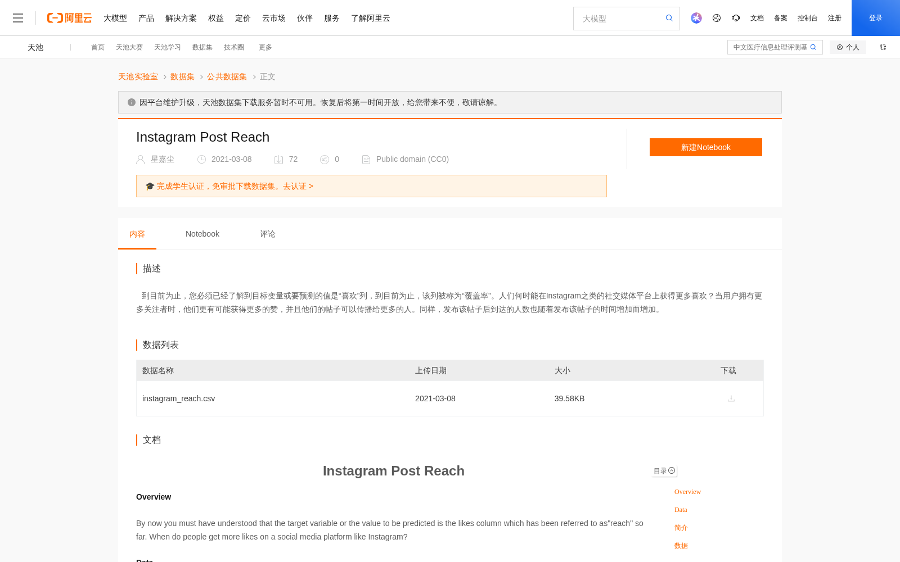The image size is (900, 562).
Task: Open 定价 menu
Action: (243, 18)
